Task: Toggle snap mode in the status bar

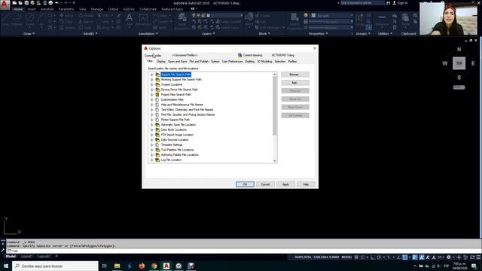Action: pyautogui.click(x=363, y=257)
